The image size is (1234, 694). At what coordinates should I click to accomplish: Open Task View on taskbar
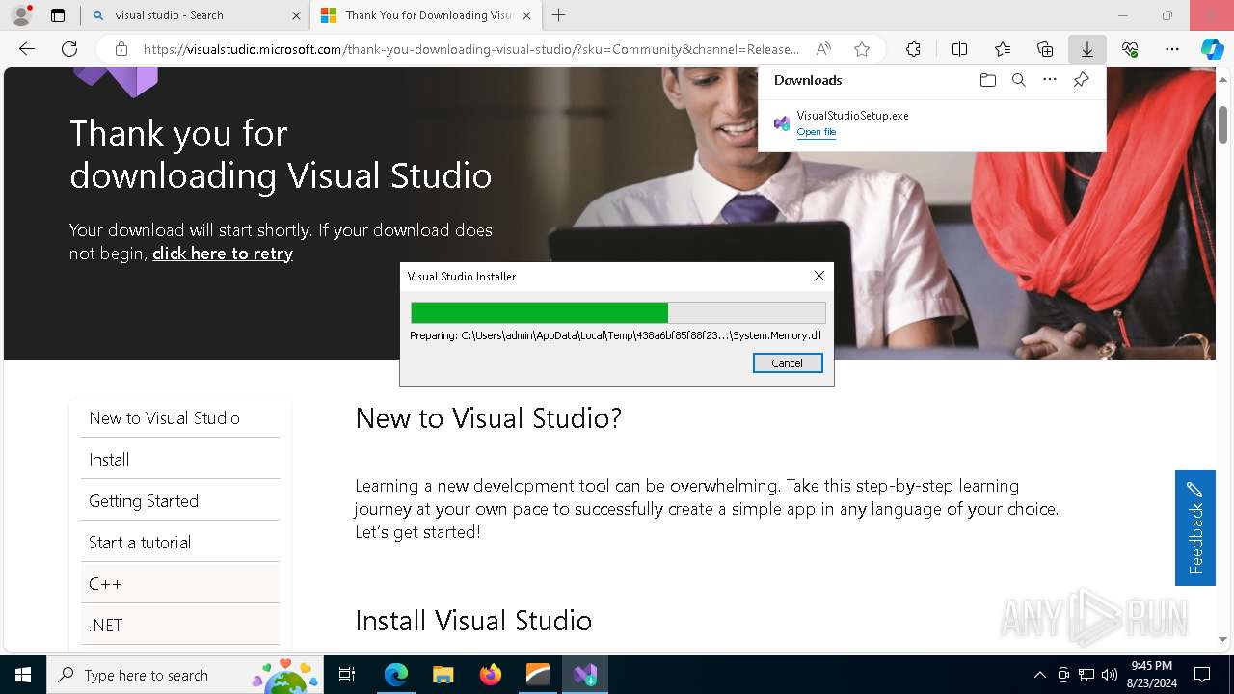tap(348, 675)
